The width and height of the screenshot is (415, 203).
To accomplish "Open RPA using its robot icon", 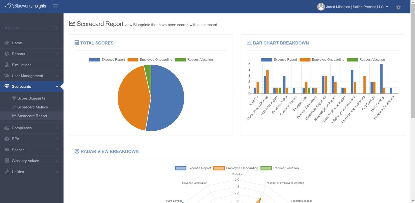I will [6, 139].
